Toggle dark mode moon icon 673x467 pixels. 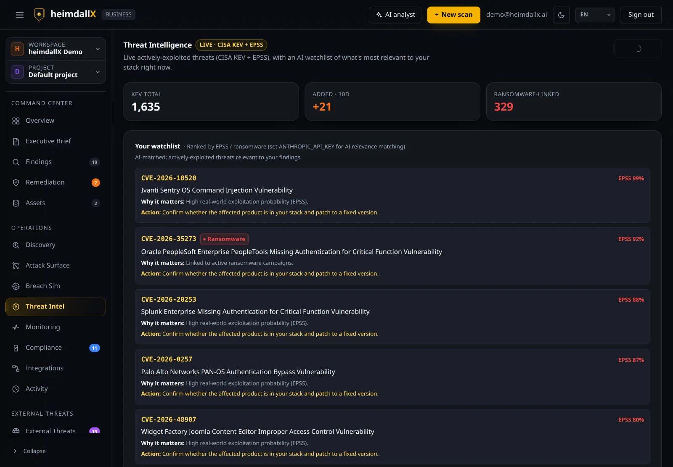pos(561,15)
